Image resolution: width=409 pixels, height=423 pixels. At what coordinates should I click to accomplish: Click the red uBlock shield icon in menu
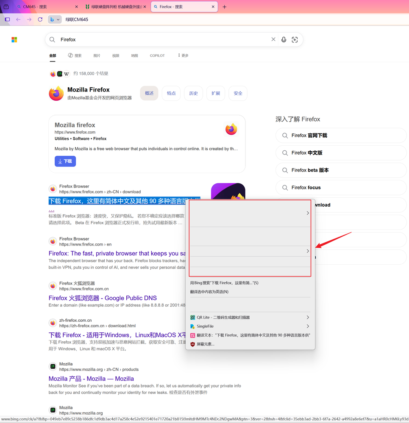pos(192,344)
